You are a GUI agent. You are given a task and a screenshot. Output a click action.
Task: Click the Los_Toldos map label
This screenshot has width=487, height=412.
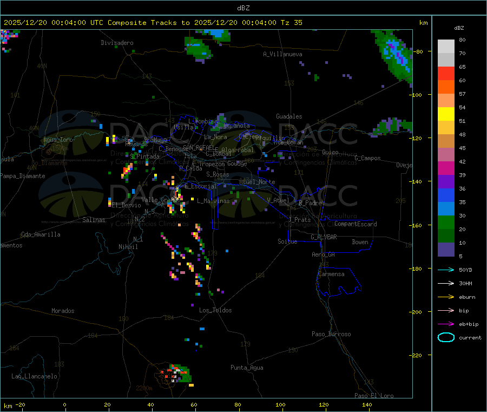click(215, 310)
